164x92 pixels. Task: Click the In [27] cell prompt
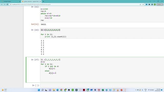click(35, 60)
